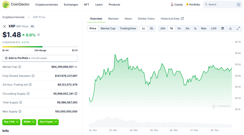
Task: Open the Earn Crypto dropdown
Action: (48, 122)
